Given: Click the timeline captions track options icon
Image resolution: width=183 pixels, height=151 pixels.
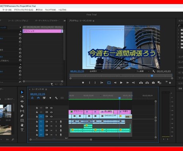Looking at the screenshot, I should click(62, 98).
